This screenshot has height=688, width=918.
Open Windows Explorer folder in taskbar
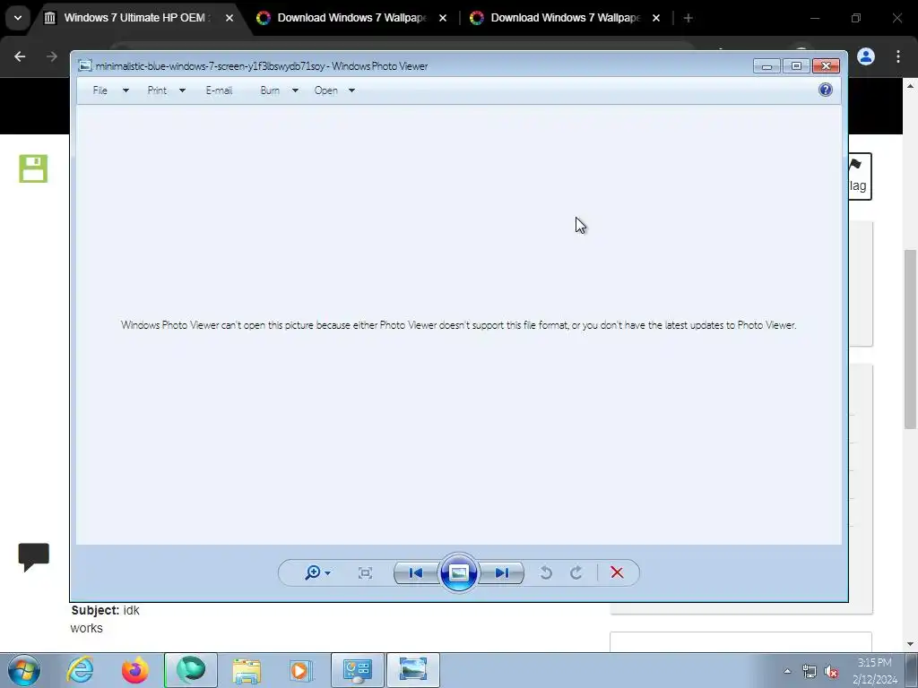click(x=247, y=670)
